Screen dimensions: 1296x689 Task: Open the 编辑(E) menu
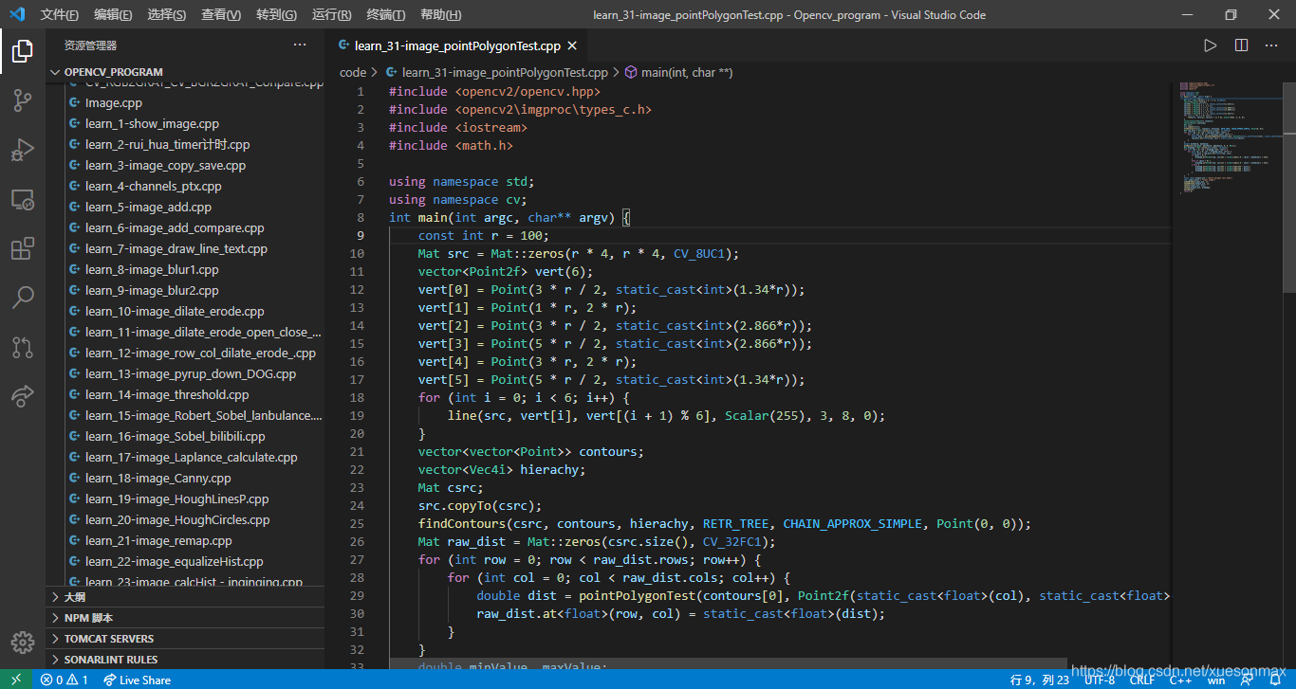click(113, 15)
